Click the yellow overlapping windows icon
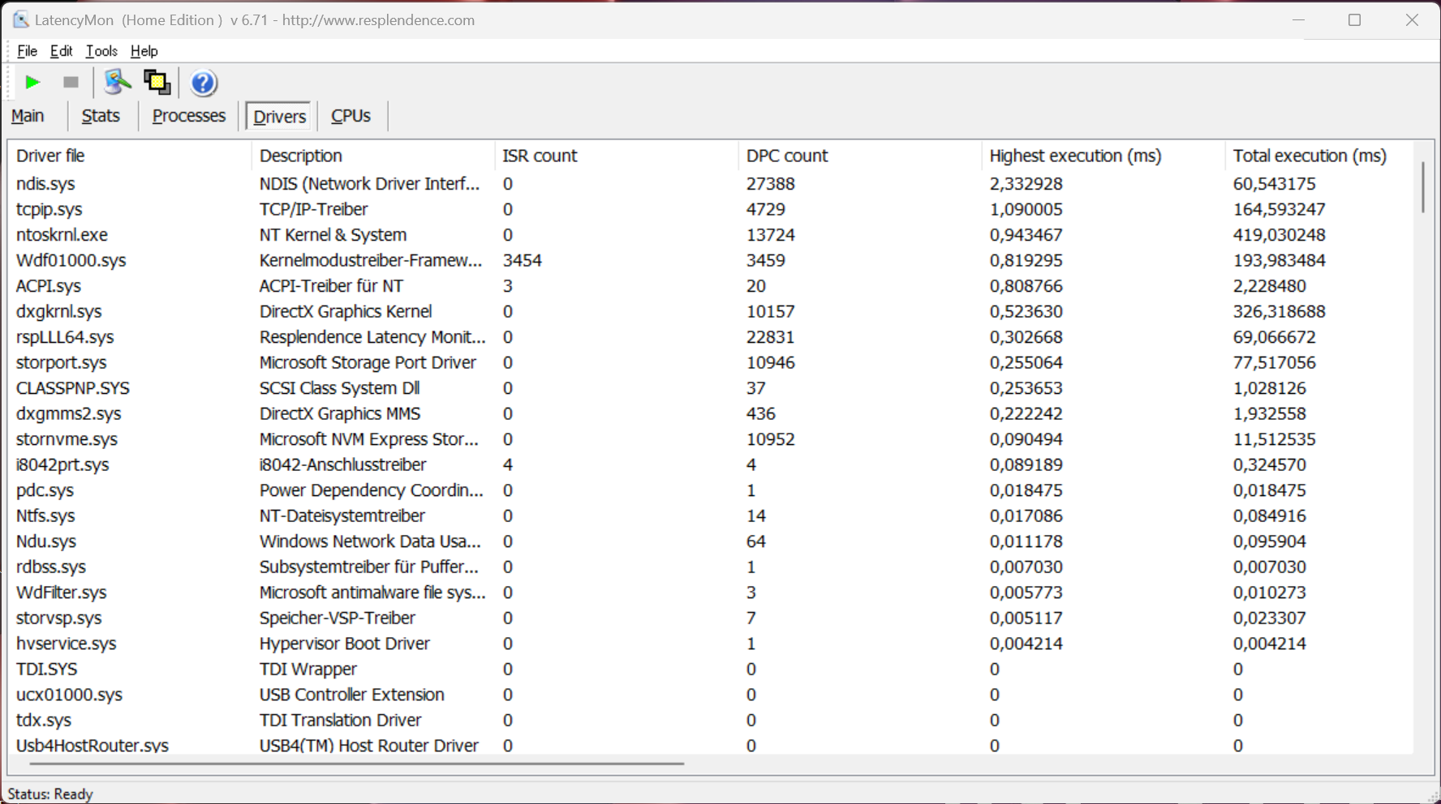This screenshot has width=1441, height=804. click(157, 82)
